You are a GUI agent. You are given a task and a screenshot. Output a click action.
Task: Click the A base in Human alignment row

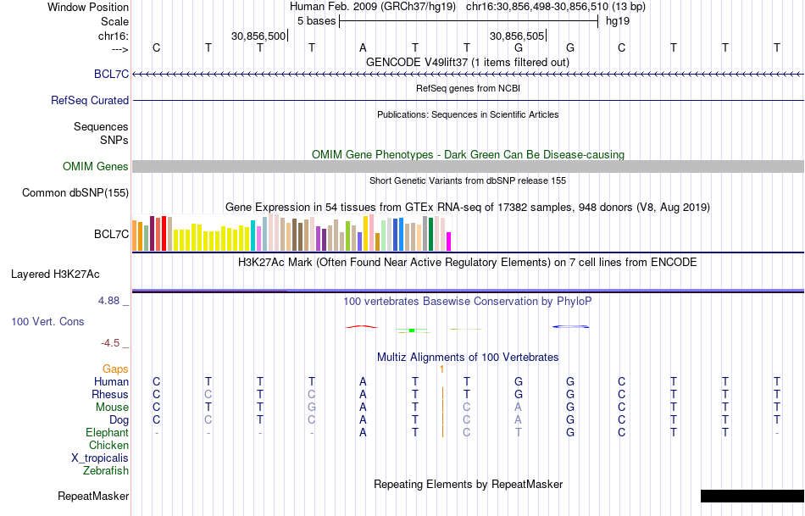tap(363, 381)
